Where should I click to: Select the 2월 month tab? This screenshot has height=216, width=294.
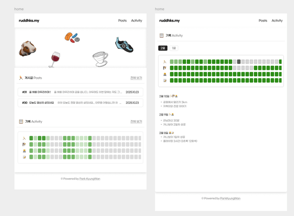tap(163, 48)
